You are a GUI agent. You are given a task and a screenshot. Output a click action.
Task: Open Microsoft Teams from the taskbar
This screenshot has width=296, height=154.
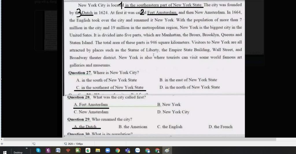click(x=127, y=151)
